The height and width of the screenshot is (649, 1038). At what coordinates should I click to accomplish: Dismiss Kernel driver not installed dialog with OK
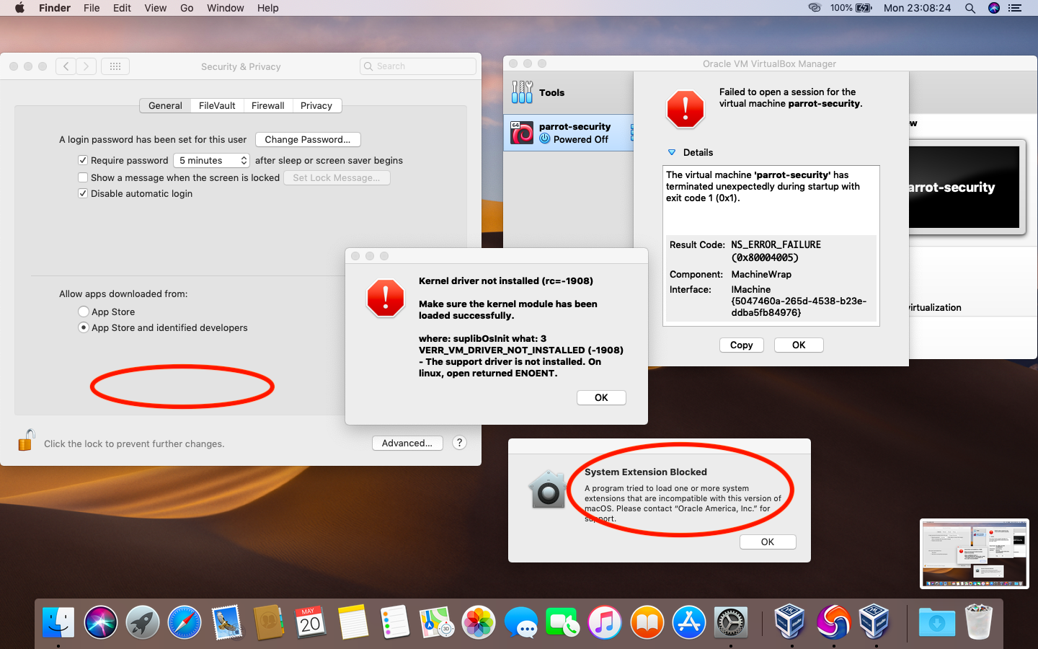(x=601, y=397)
